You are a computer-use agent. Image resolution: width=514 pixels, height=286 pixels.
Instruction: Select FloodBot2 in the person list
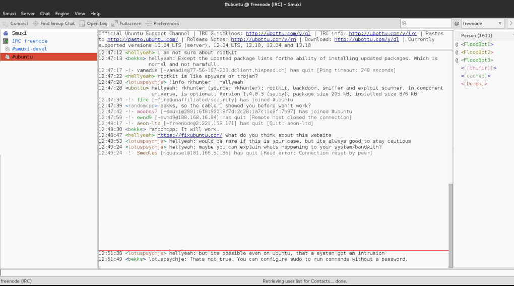pos(477,52)
